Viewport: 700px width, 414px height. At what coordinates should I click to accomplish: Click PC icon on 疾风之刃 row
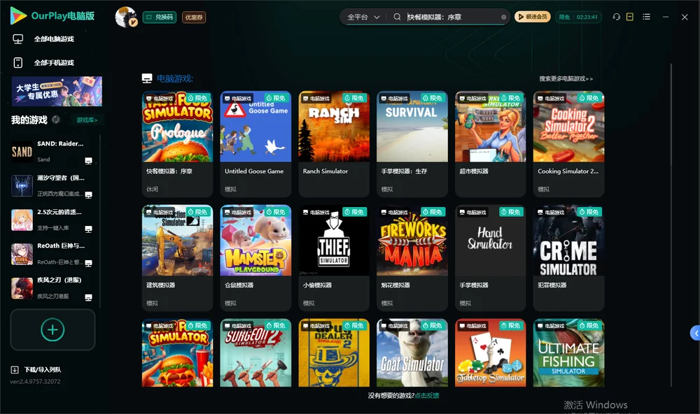[88, 298]
